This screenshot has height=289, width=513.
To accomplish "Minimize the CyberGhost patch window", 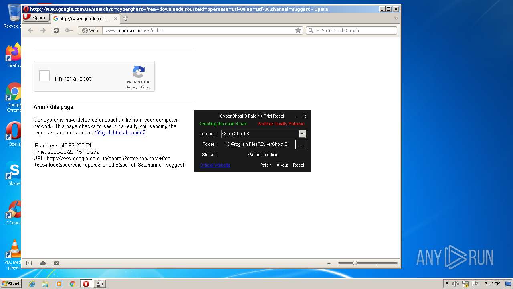I will click(297, 116).
